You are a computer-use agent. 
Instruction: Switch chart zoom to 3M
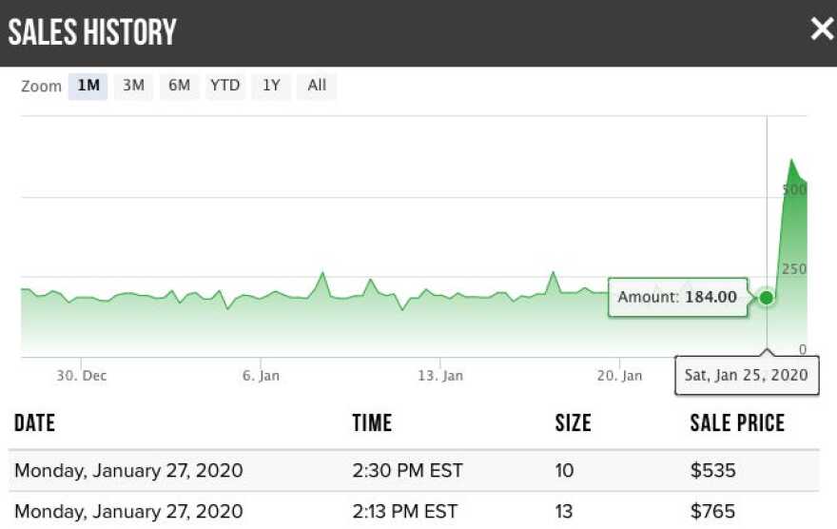(x=133, y=86)
